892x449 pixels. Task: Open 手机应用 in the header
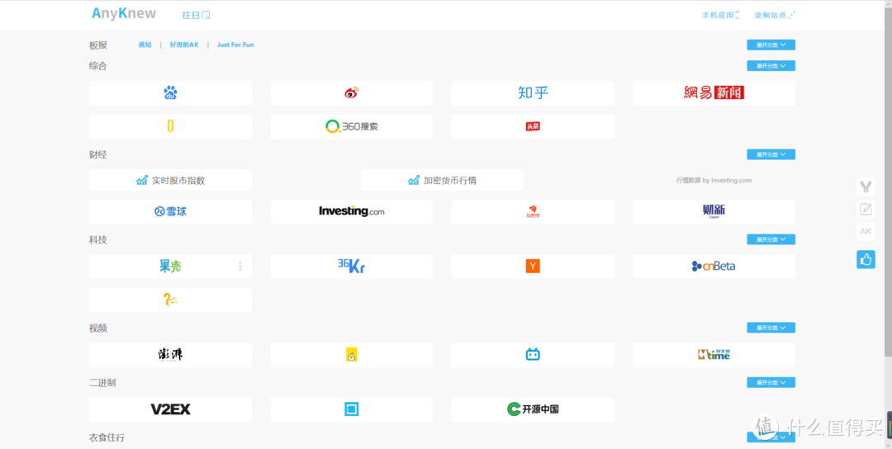(x=721, y=16)
